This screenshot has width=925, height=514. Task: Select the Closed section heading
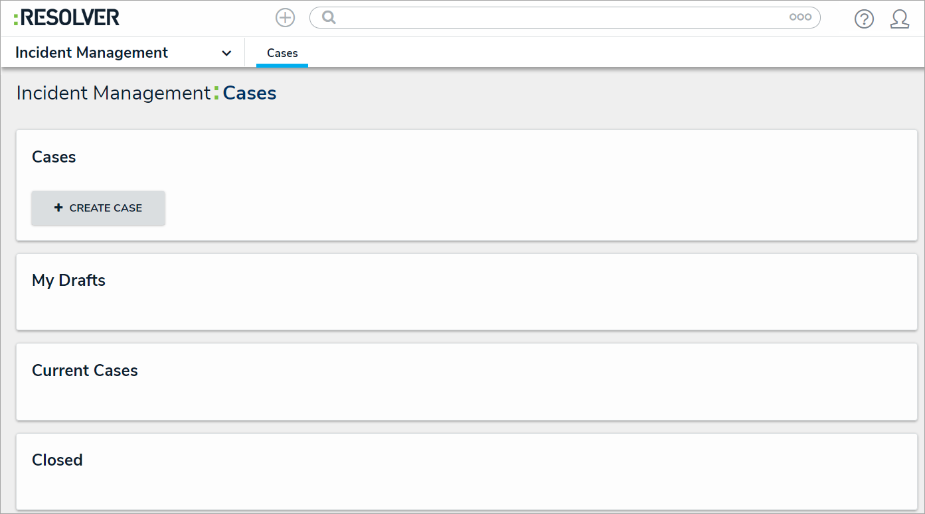point(57,460)
